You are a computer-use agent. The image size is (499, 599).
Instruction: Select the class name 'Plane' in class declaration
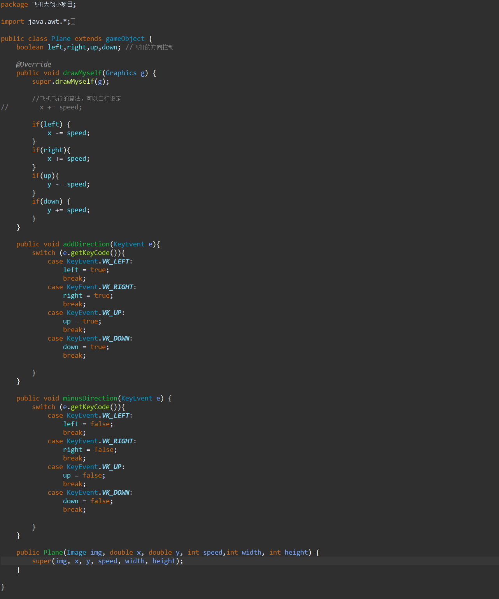[x=61, y=39]
